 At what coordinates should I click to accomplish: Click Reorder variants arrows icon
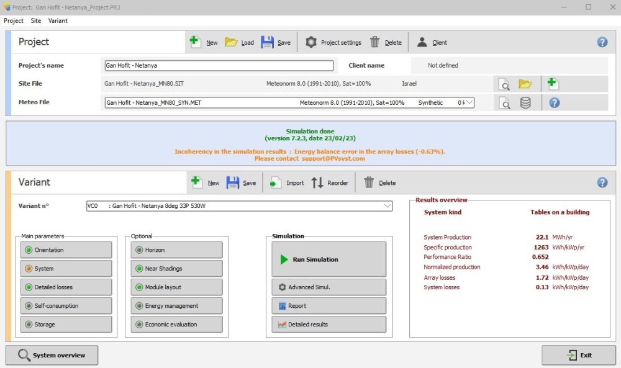pos(317,182)
